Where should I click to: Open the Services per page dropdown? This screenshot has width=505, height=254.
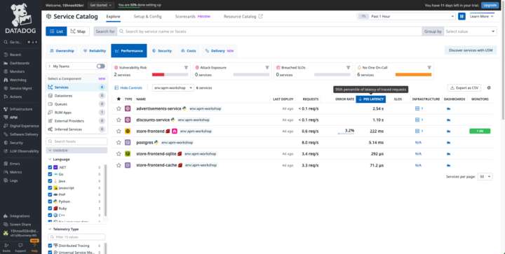[x=485, y=176]
